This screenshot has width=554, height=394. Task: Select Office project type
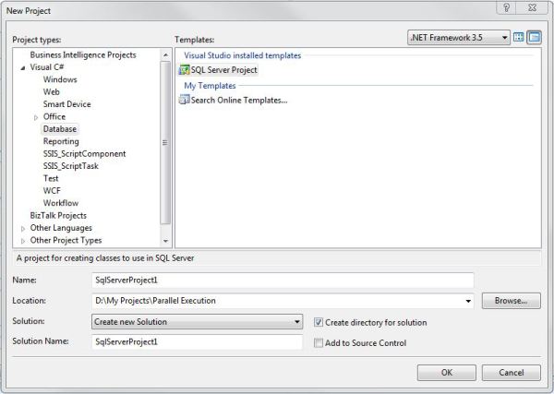tap(54, 116)
